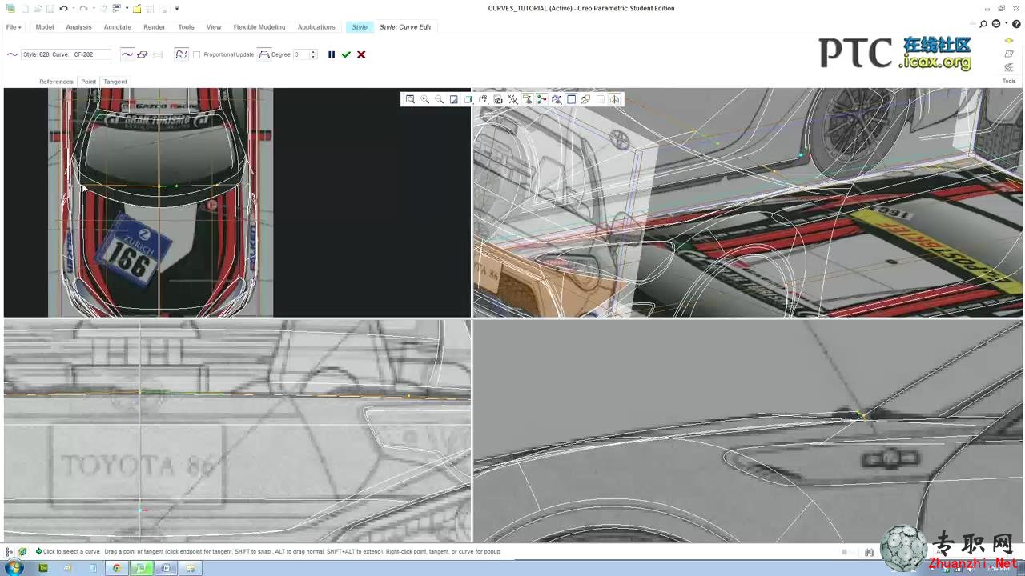
Task: Open the Display Style dropdown in graphics toolbar
Action: [468, 99]
